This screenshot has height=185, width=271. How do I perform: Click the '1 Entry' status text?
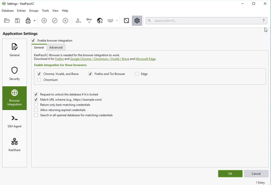[260, 183]
